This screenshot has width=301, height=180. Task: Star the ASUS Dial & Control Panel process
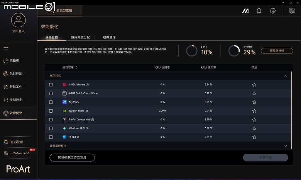pyautogui.click(x=254, y=93)
